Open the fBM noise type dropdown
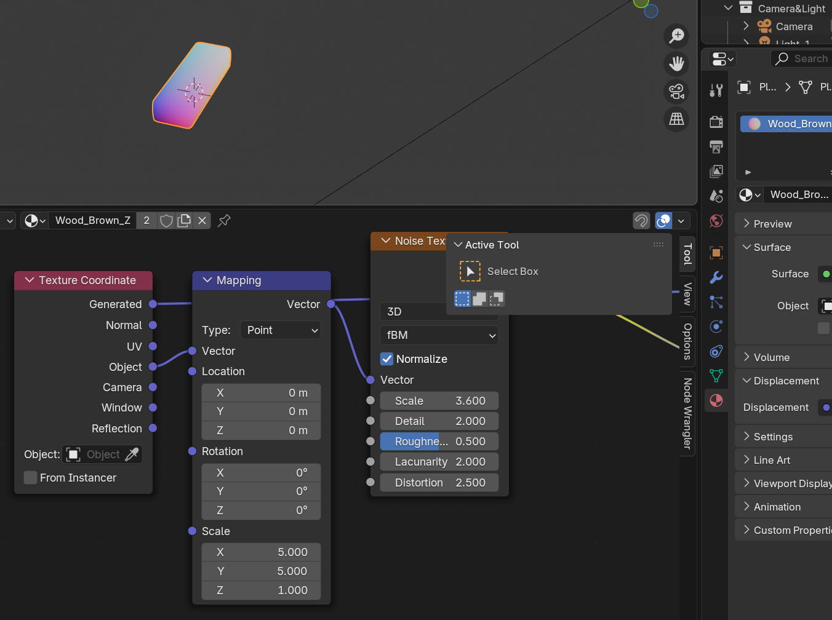This screenshot has height=620, width=832. point(439,335)
